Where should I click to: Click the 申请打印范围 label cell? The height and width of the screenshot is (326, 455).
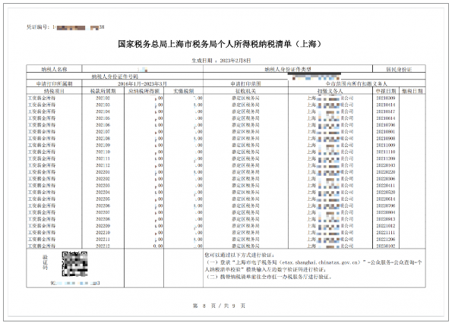pos(245,83)
